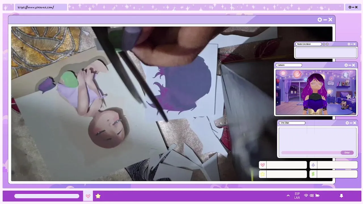Click the Live Chat message input bar

click(311, 153)
